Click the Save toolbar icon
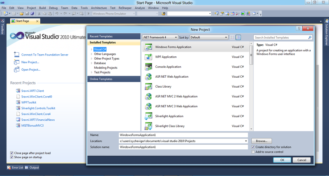The height and width of the screenshot is (176, 329). [27, 14]
